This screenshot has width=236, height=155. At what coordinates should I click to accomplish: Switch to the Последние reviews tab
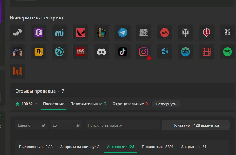(54, 104)
